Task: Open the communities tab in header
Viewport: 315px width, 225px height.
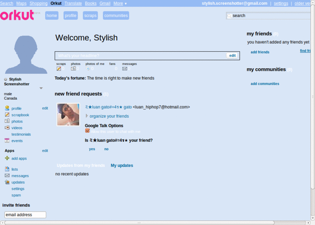Action: (116, 15)
